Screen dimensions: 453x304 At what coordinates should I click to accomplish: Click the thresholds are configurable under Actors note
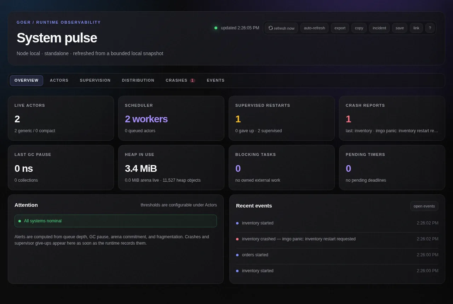click(179, 205)
